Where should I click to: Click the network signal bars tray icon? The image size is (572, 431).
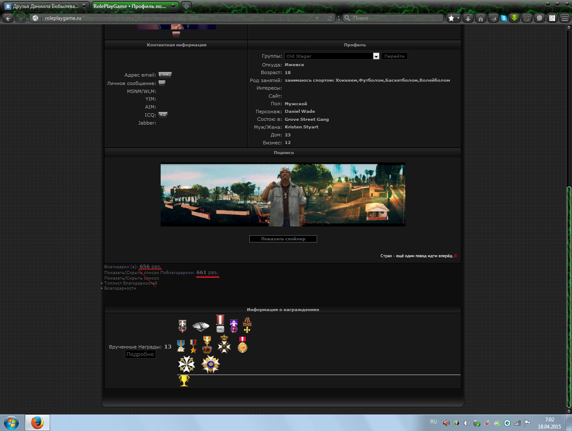[x=517, y=423]
